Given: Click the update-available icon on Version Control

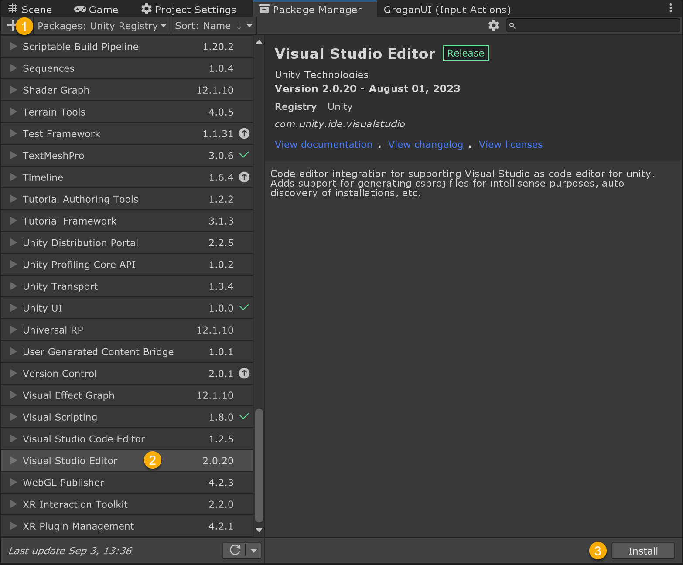Looking at the screenshot, I should [244, 373].
